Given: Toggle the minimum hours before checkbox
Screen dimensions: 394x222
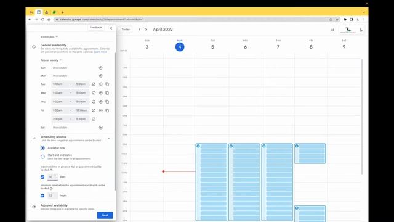Looking at the screenshot, I should 42,195.
